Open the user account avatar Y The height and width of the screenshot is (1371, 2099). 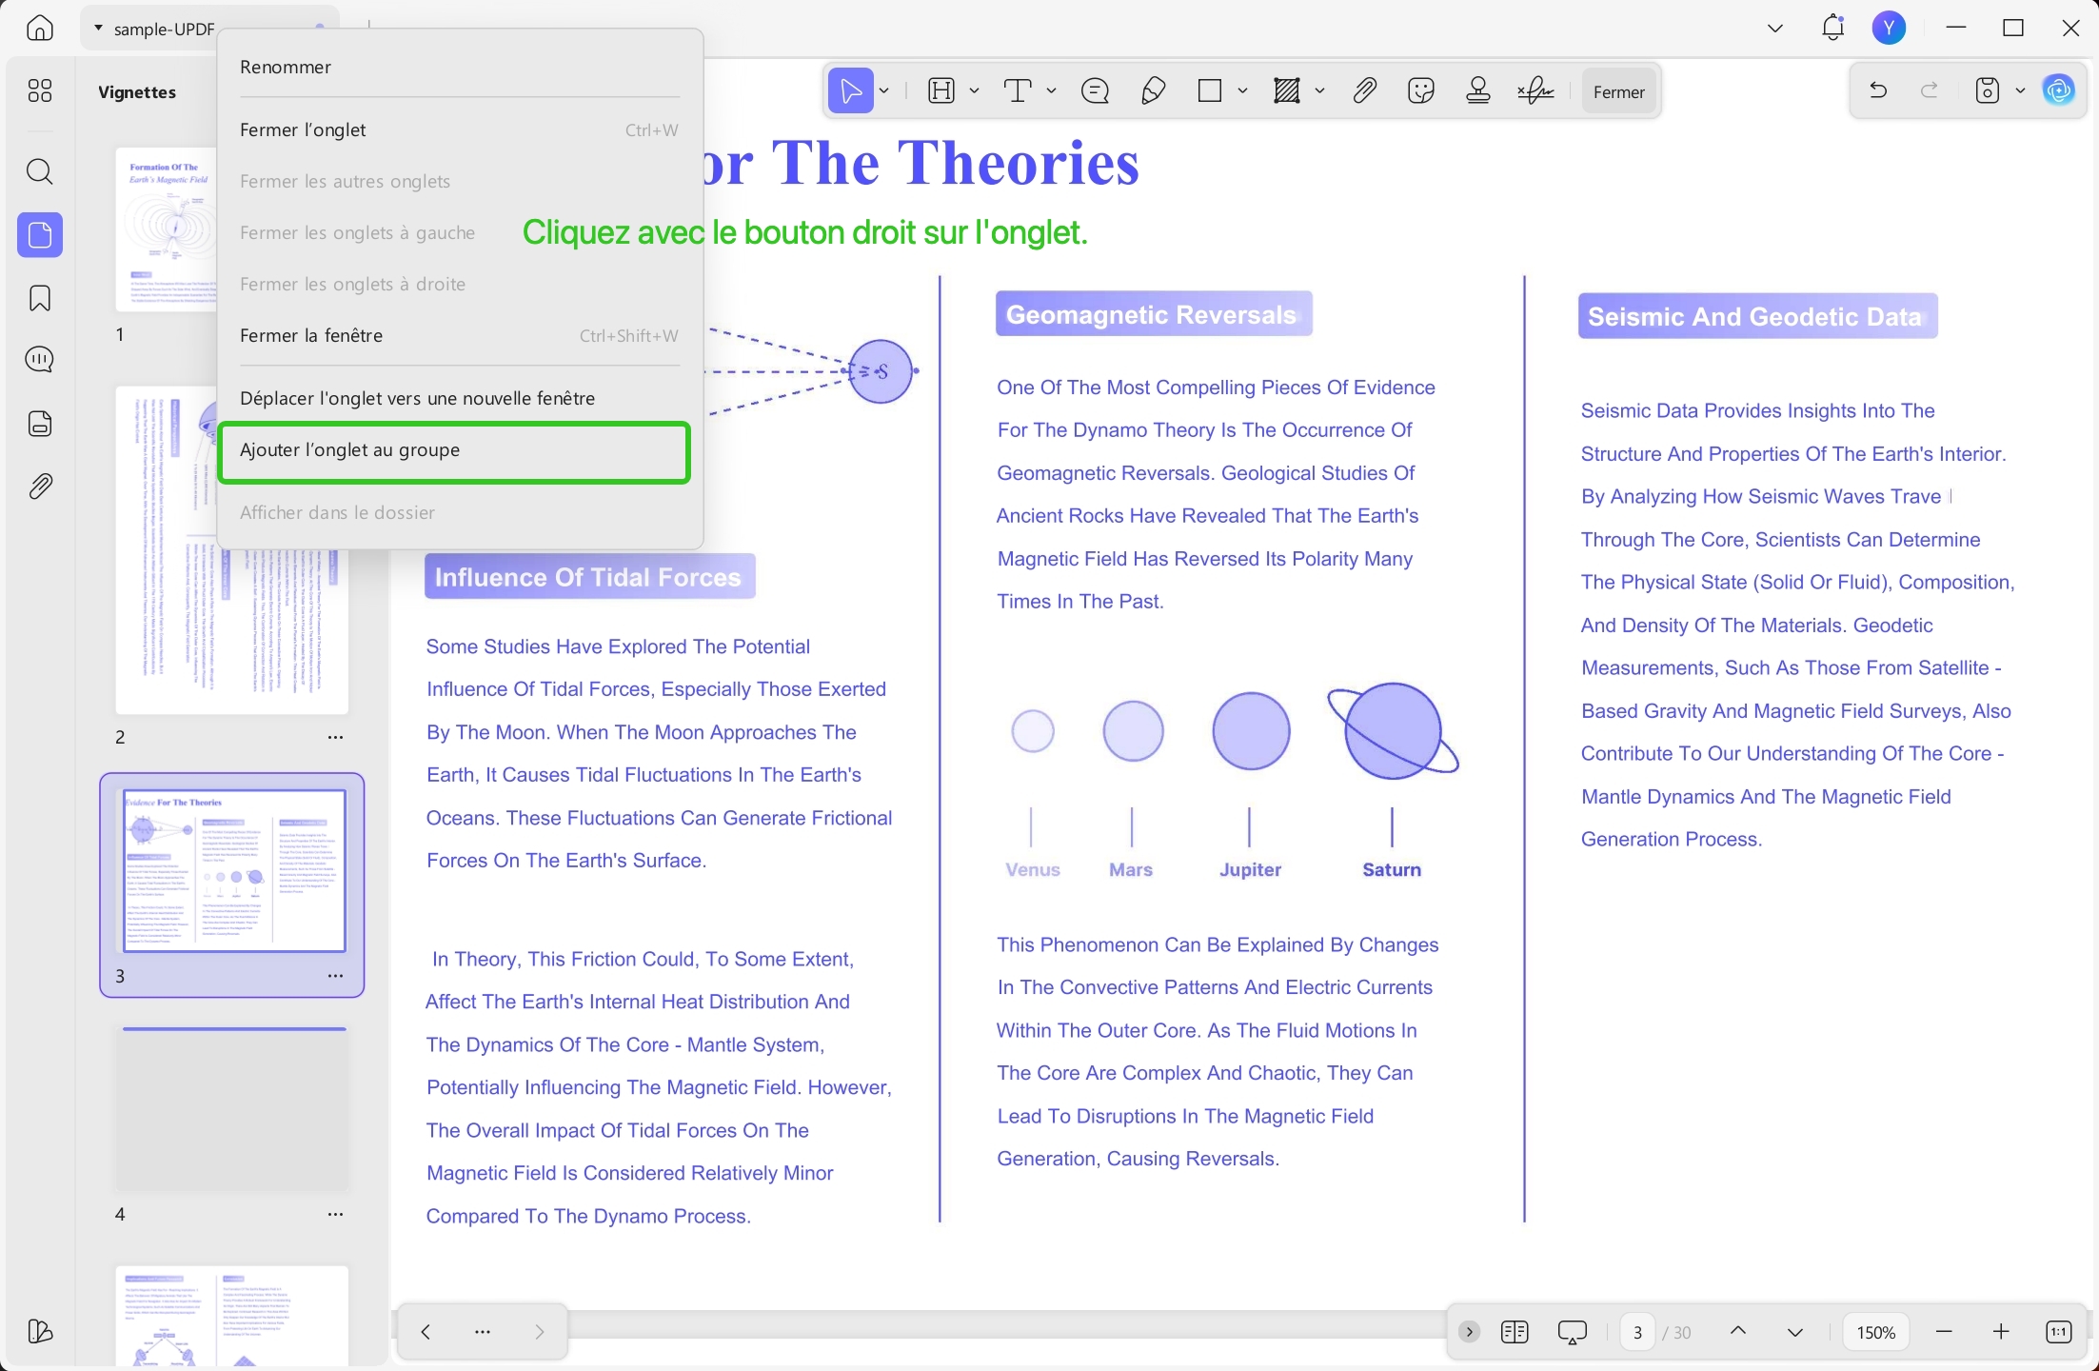(1889, 28)
